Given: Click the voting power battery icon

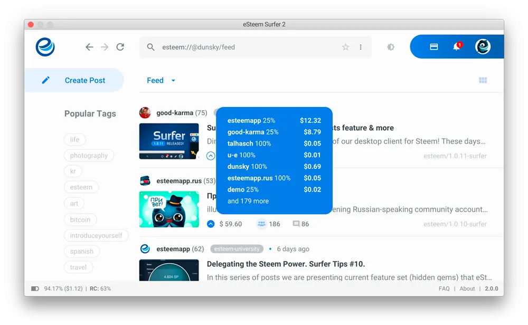Looking at the screenshot, I should (x=35, y=289).
